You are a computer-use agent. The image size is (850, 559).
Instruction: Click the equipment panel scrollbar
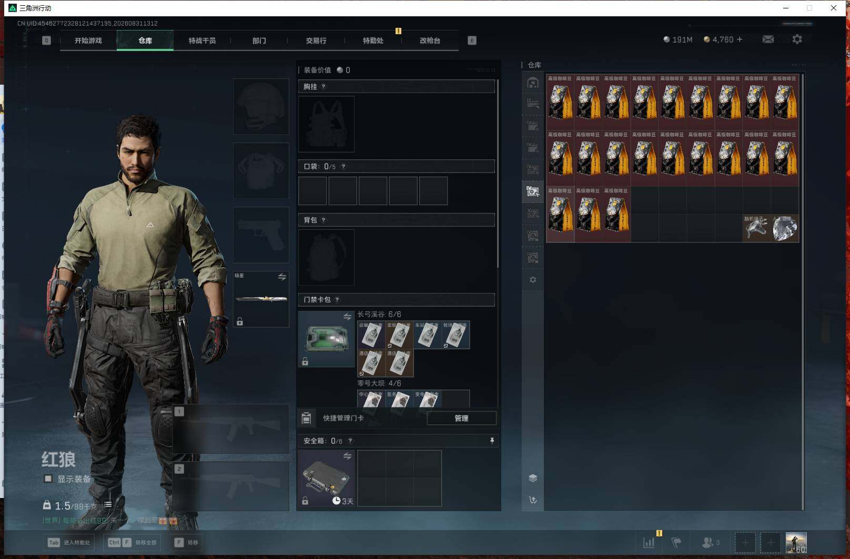click(498, 174)
